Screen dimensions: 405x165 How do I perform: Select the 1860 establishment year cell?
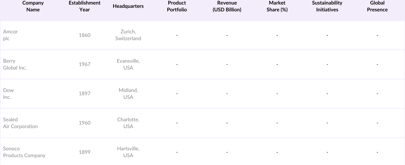click(85, 35)
